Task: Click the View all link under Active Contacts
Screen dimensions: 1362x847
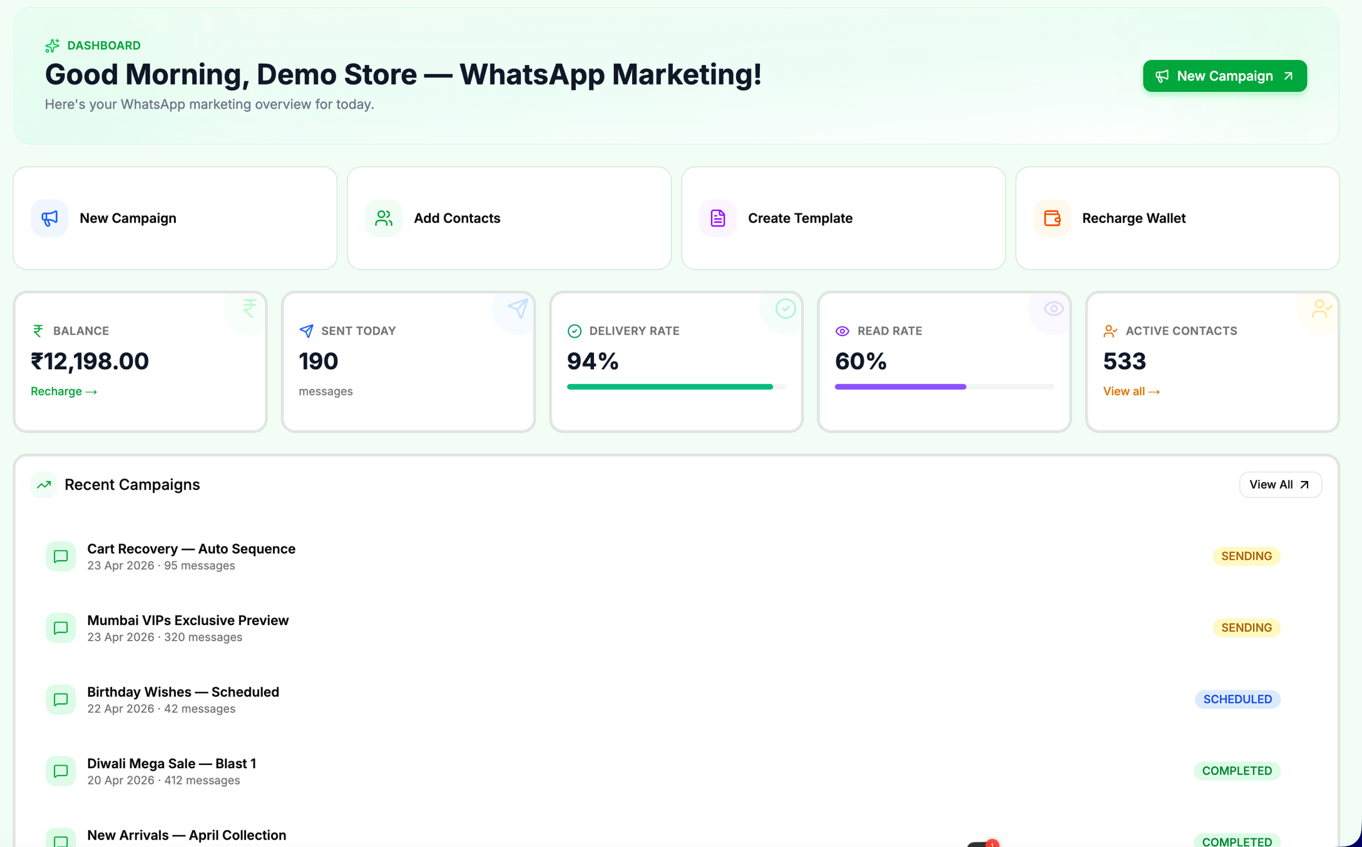Action: pos(1132,391)
